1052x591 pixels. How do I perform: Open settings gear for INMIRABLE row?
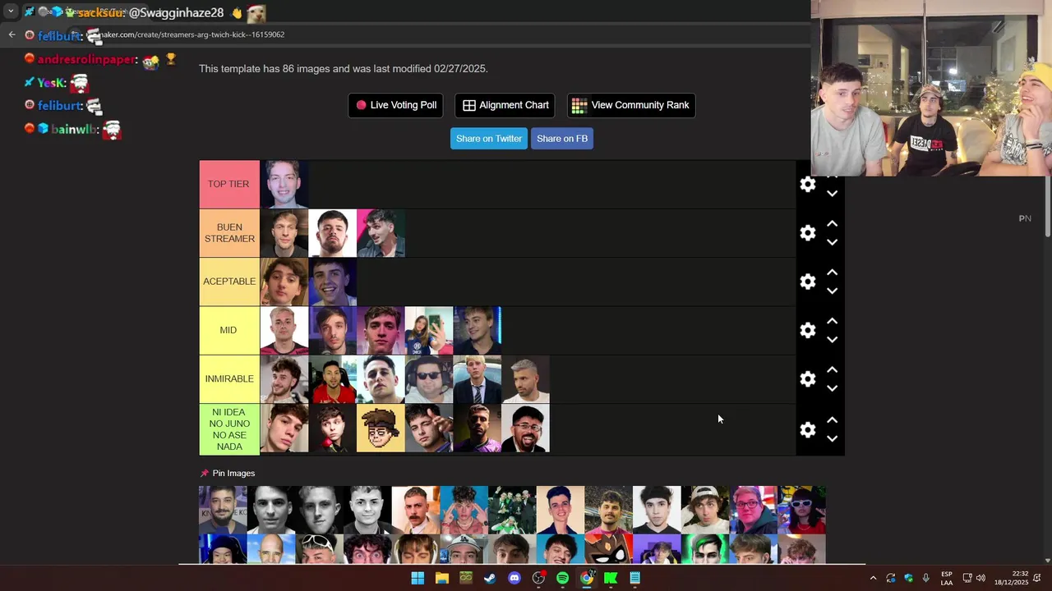pos(808,379)
